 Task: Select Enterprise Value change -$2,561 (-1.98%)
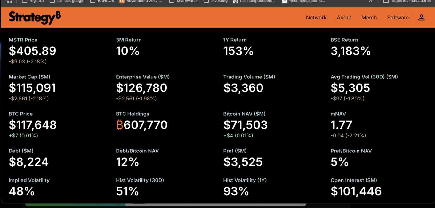tap(136, 99)
